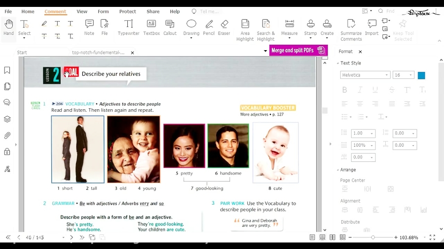Click the Merge and split PDFs banner
The height and width of the screenshot is (249, 444).
coord(298,50)
